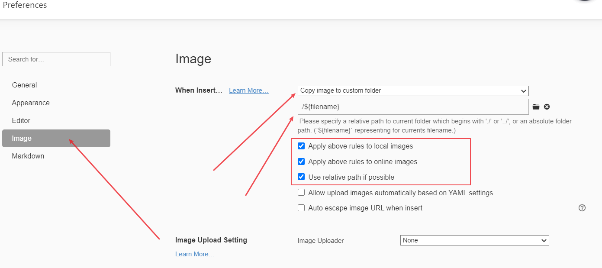Open the Image Uploader dropdown
This screenshot has height=268, width=602.
[474, 240]
